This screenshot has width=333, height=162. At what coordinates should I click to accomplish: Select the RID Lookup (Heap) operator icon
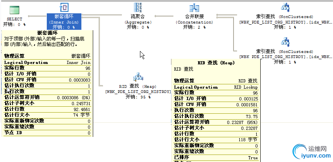coord(138,77)
